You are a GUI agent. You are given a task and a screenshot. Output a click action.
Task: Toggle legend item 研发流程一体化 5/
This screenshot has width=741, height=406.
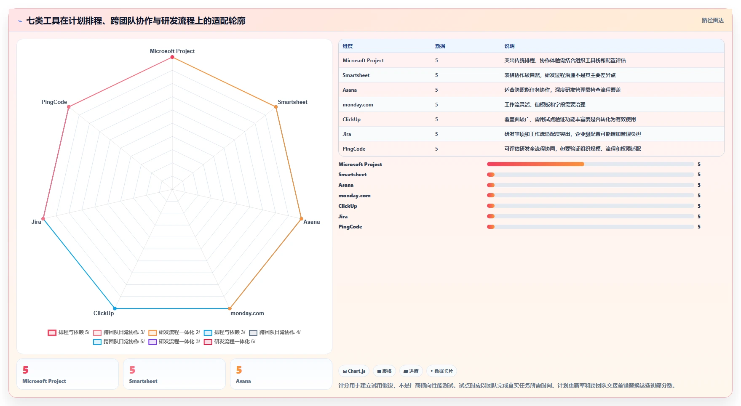tap(230, 342)
